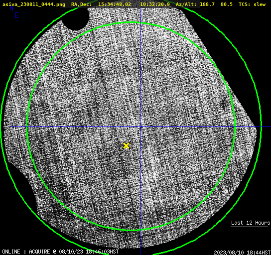Click the dark cloud patch near right edge

(x=225, y=104)
